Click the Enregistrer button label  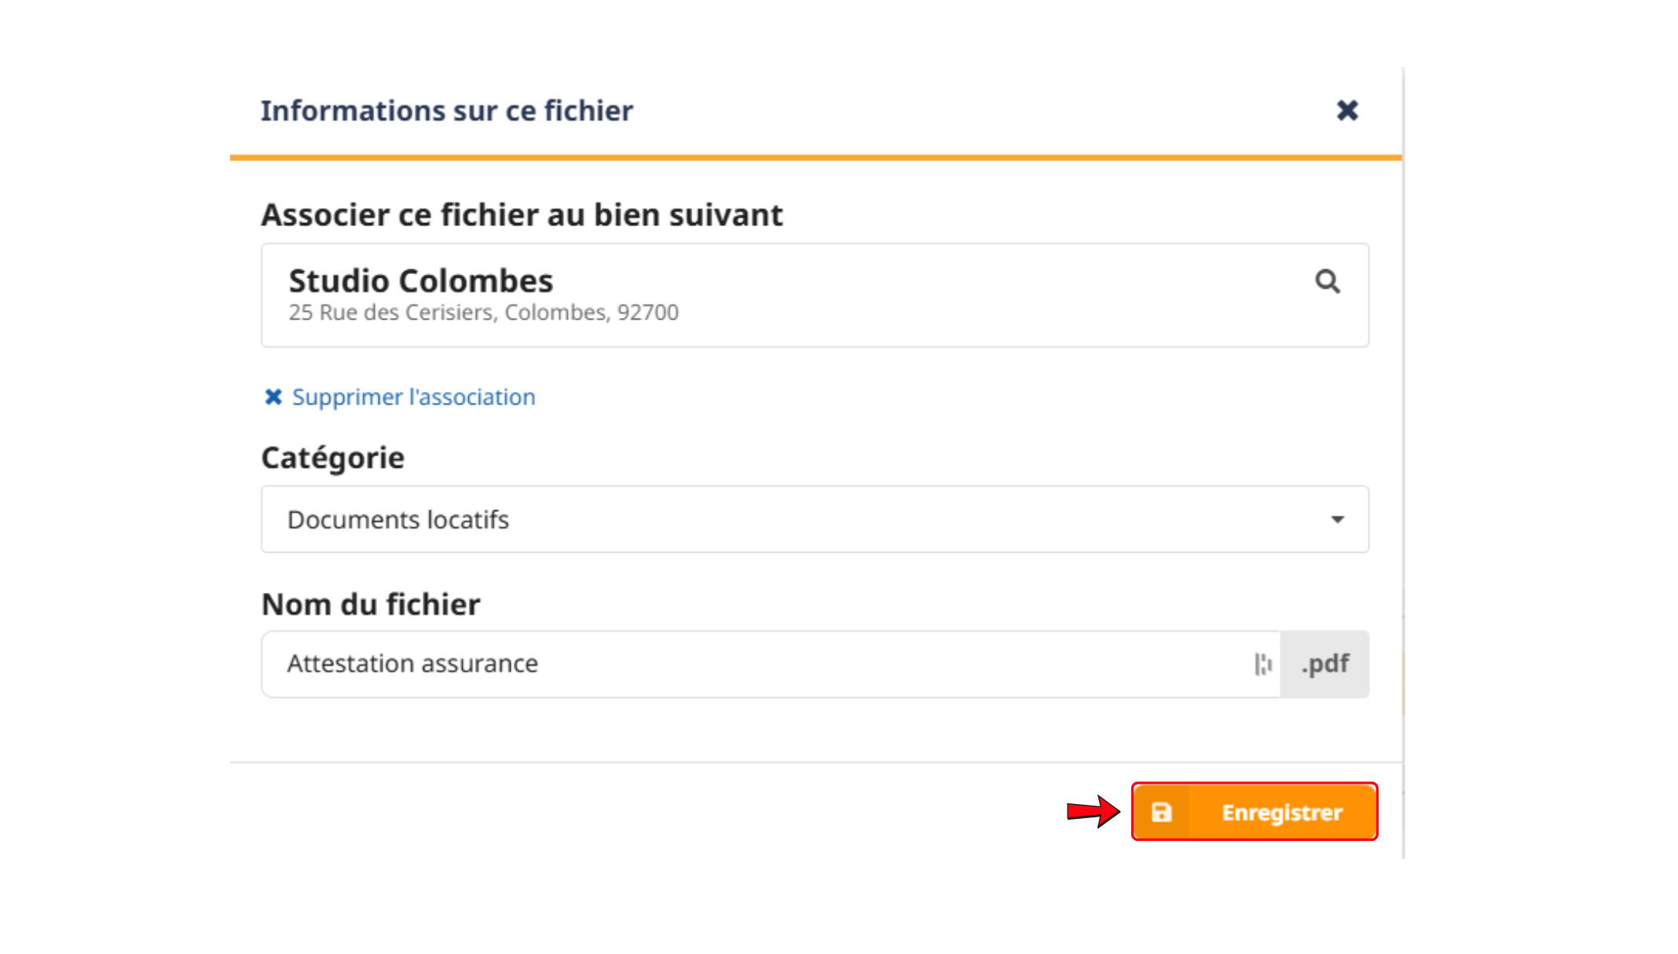(x=1281, y=813)
